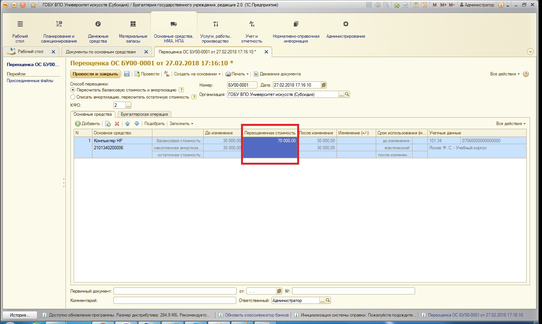The height and width of the screenshot is (324, 542).
Task: Click the help question mark icon
Action: click(x=526, y=74)
